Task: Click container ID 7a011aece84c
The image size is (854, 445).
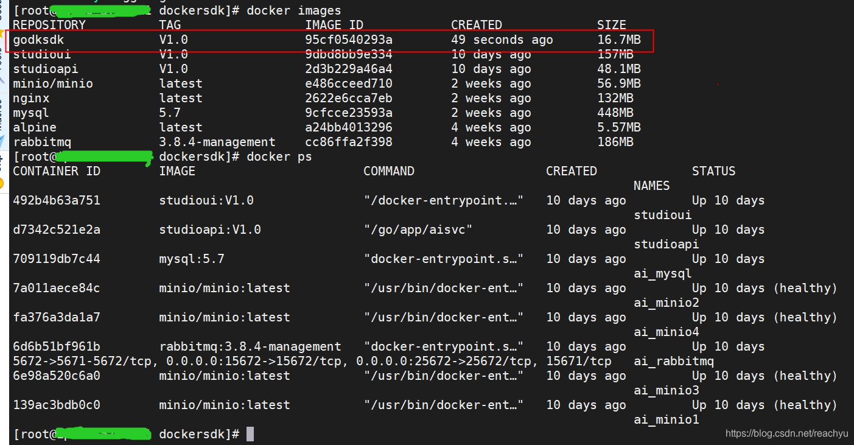Action: [x=57, y=288]
